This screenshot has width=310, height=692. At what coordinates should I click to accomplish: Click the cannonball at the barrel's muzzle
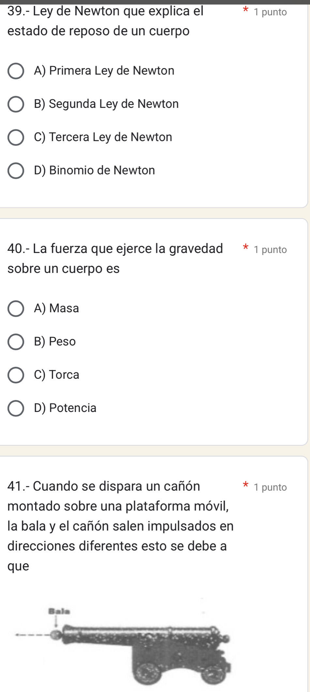coord(56,634)
